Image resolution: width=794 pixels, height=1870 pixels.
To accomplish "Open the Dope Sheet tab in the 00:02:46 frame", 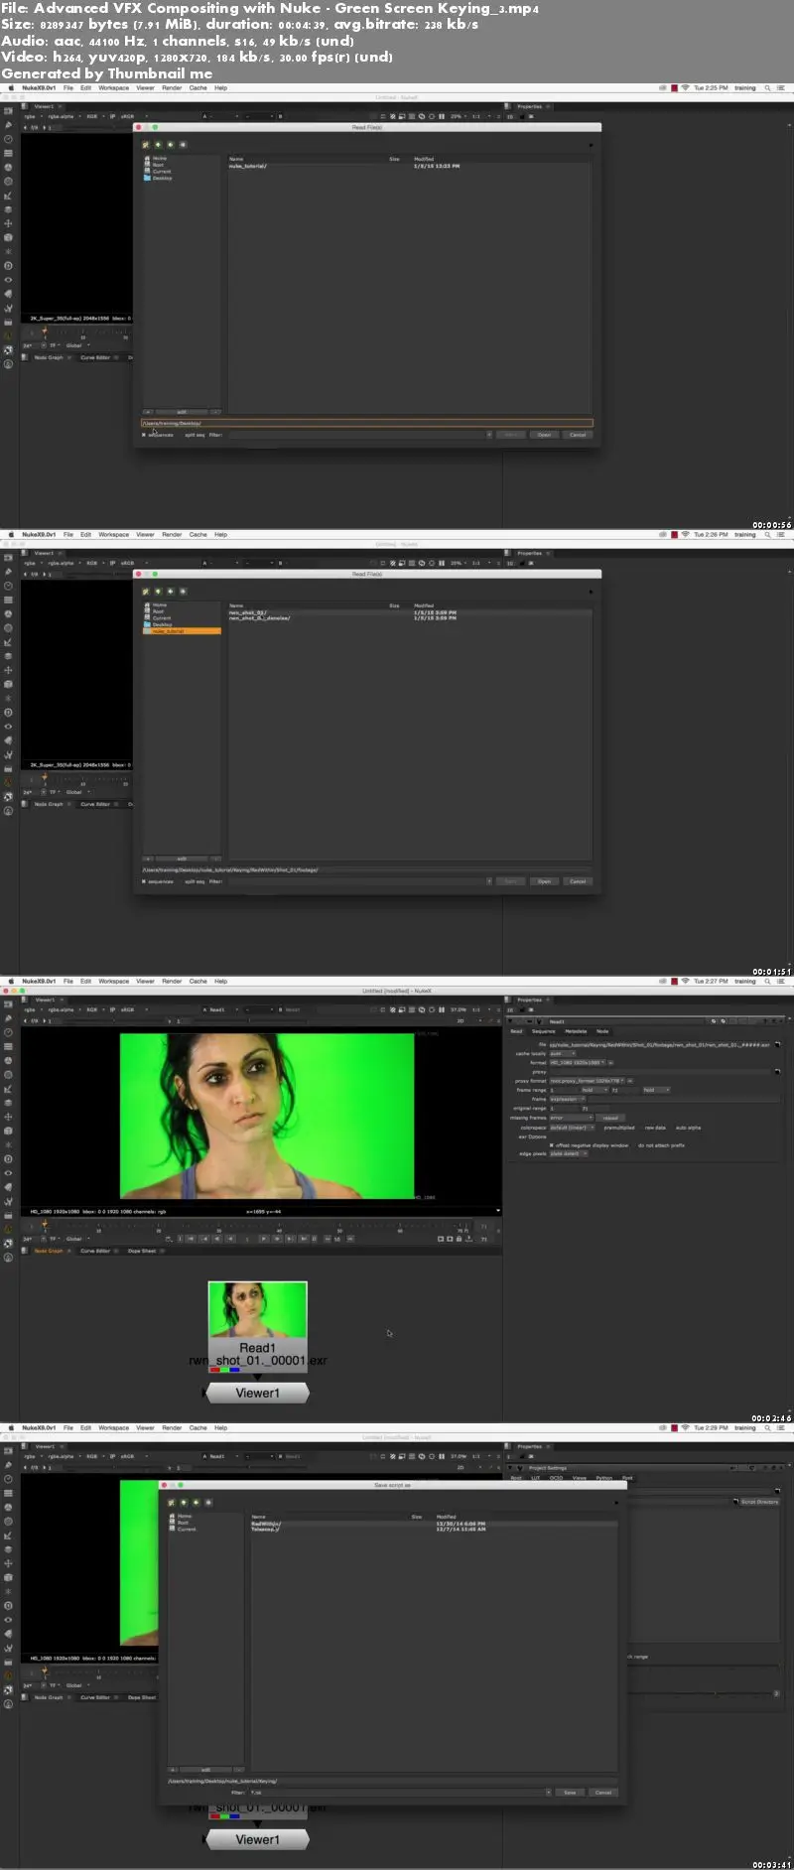I will point(142,1251).
